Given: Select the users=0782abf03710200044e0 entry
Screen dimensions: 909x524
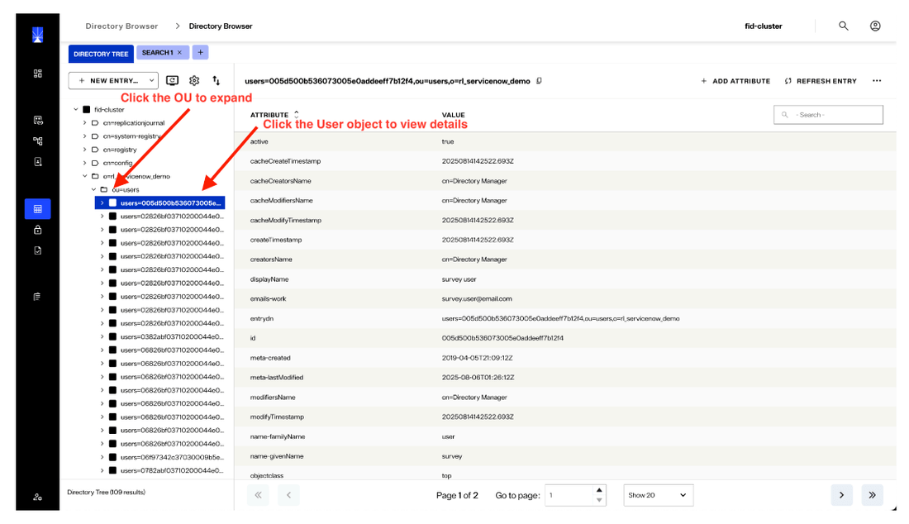Looking at the screenshot, I should click(172, 470).
